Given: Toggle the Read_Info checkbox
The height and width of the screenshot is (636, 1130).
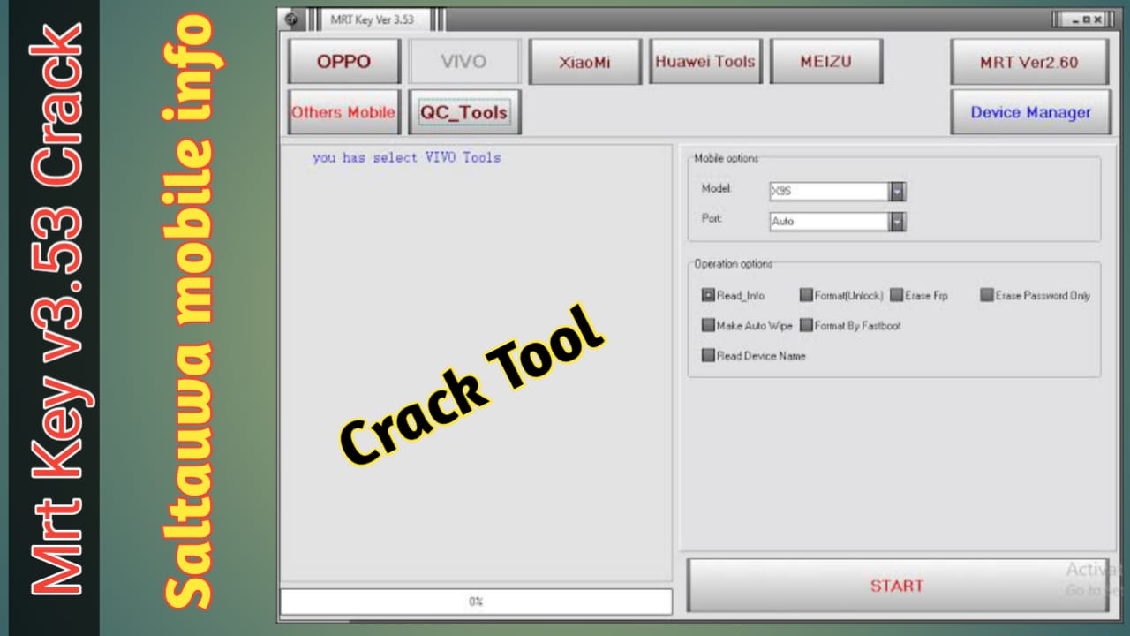Looking at the screenshot, I should 708,296.
